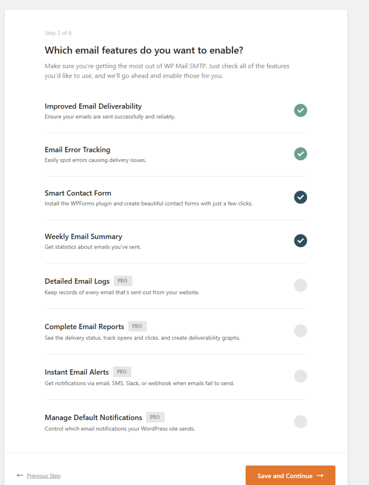Turn on Manage Default Notifications toggle
The height and width of the screenshot is (485, 369).
[x=300, y=422]
